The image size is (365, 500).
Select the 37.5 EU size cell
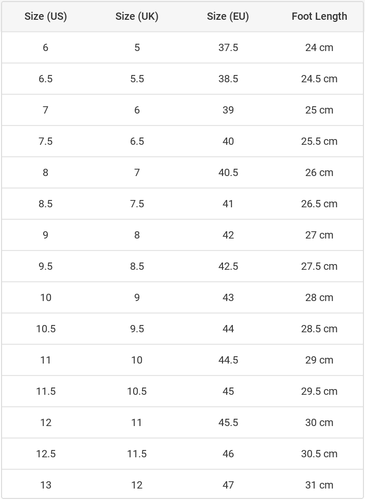click(x=228, y=47)
